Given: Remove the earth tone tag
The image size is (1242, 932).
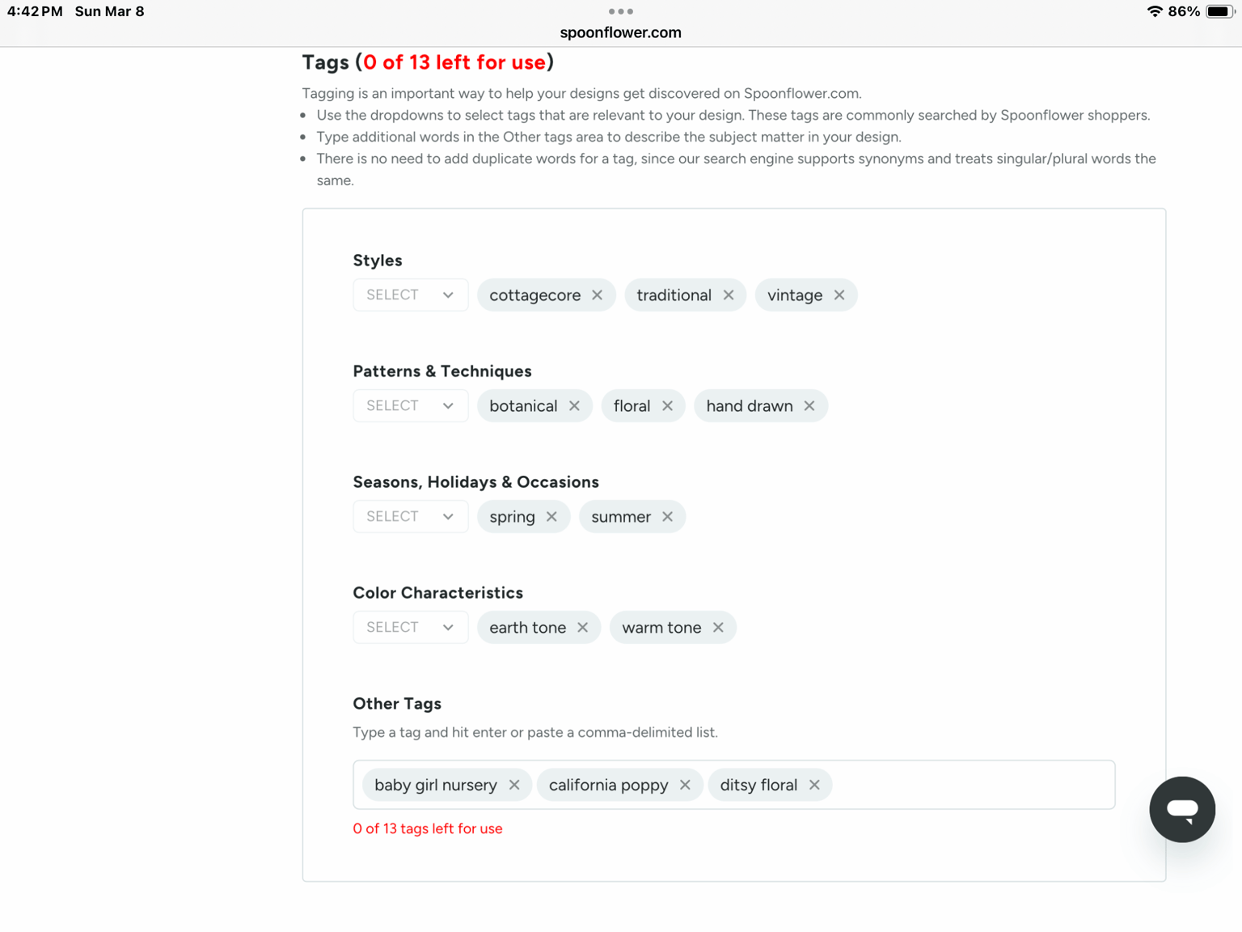Looking at the screenshot, I should point(582,628).
